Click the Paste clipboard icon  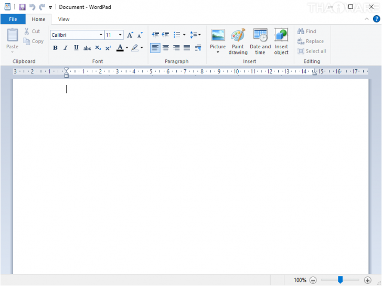(x=13, y=35)
